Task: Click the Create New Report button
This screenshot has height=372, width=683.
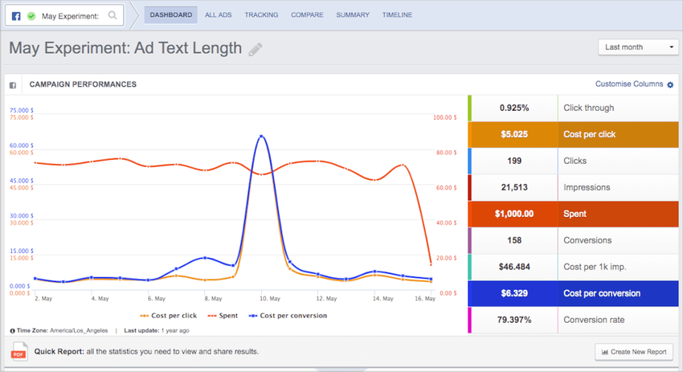Action: pos(634,352)
